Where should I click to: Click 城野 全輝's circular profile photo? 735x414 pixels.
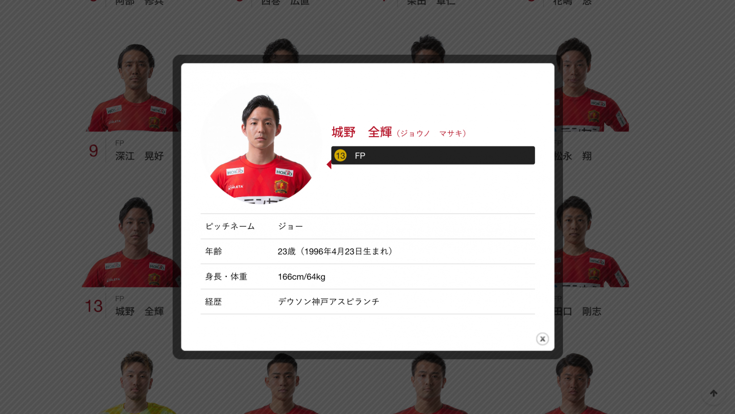[262, 143]
